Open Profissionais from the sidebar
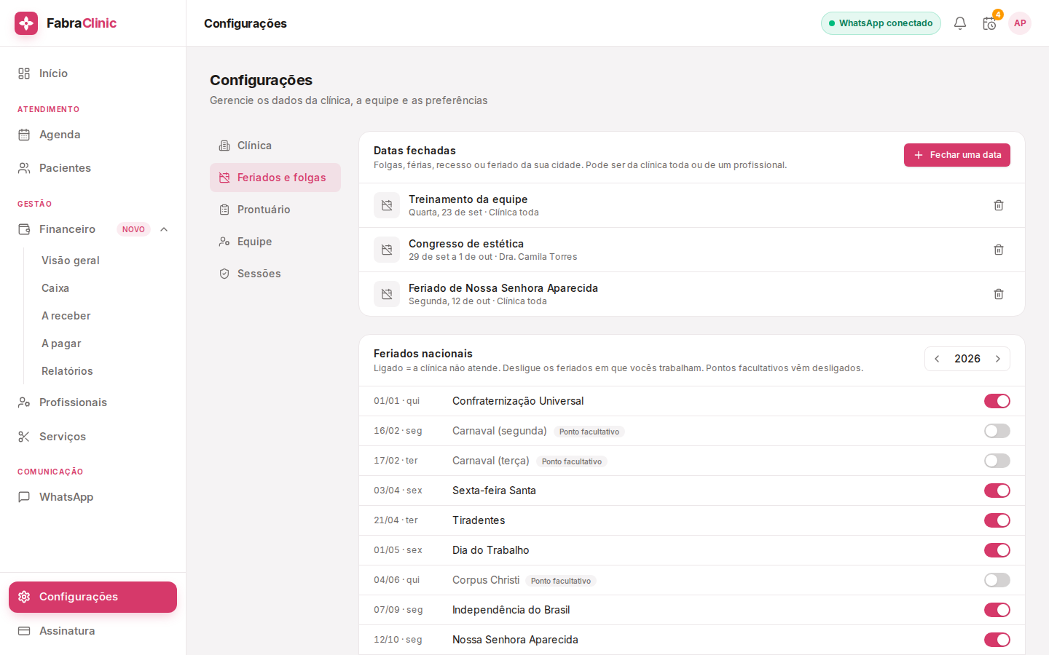Viewport: 1049px width, 655px height. click(93, 402)
